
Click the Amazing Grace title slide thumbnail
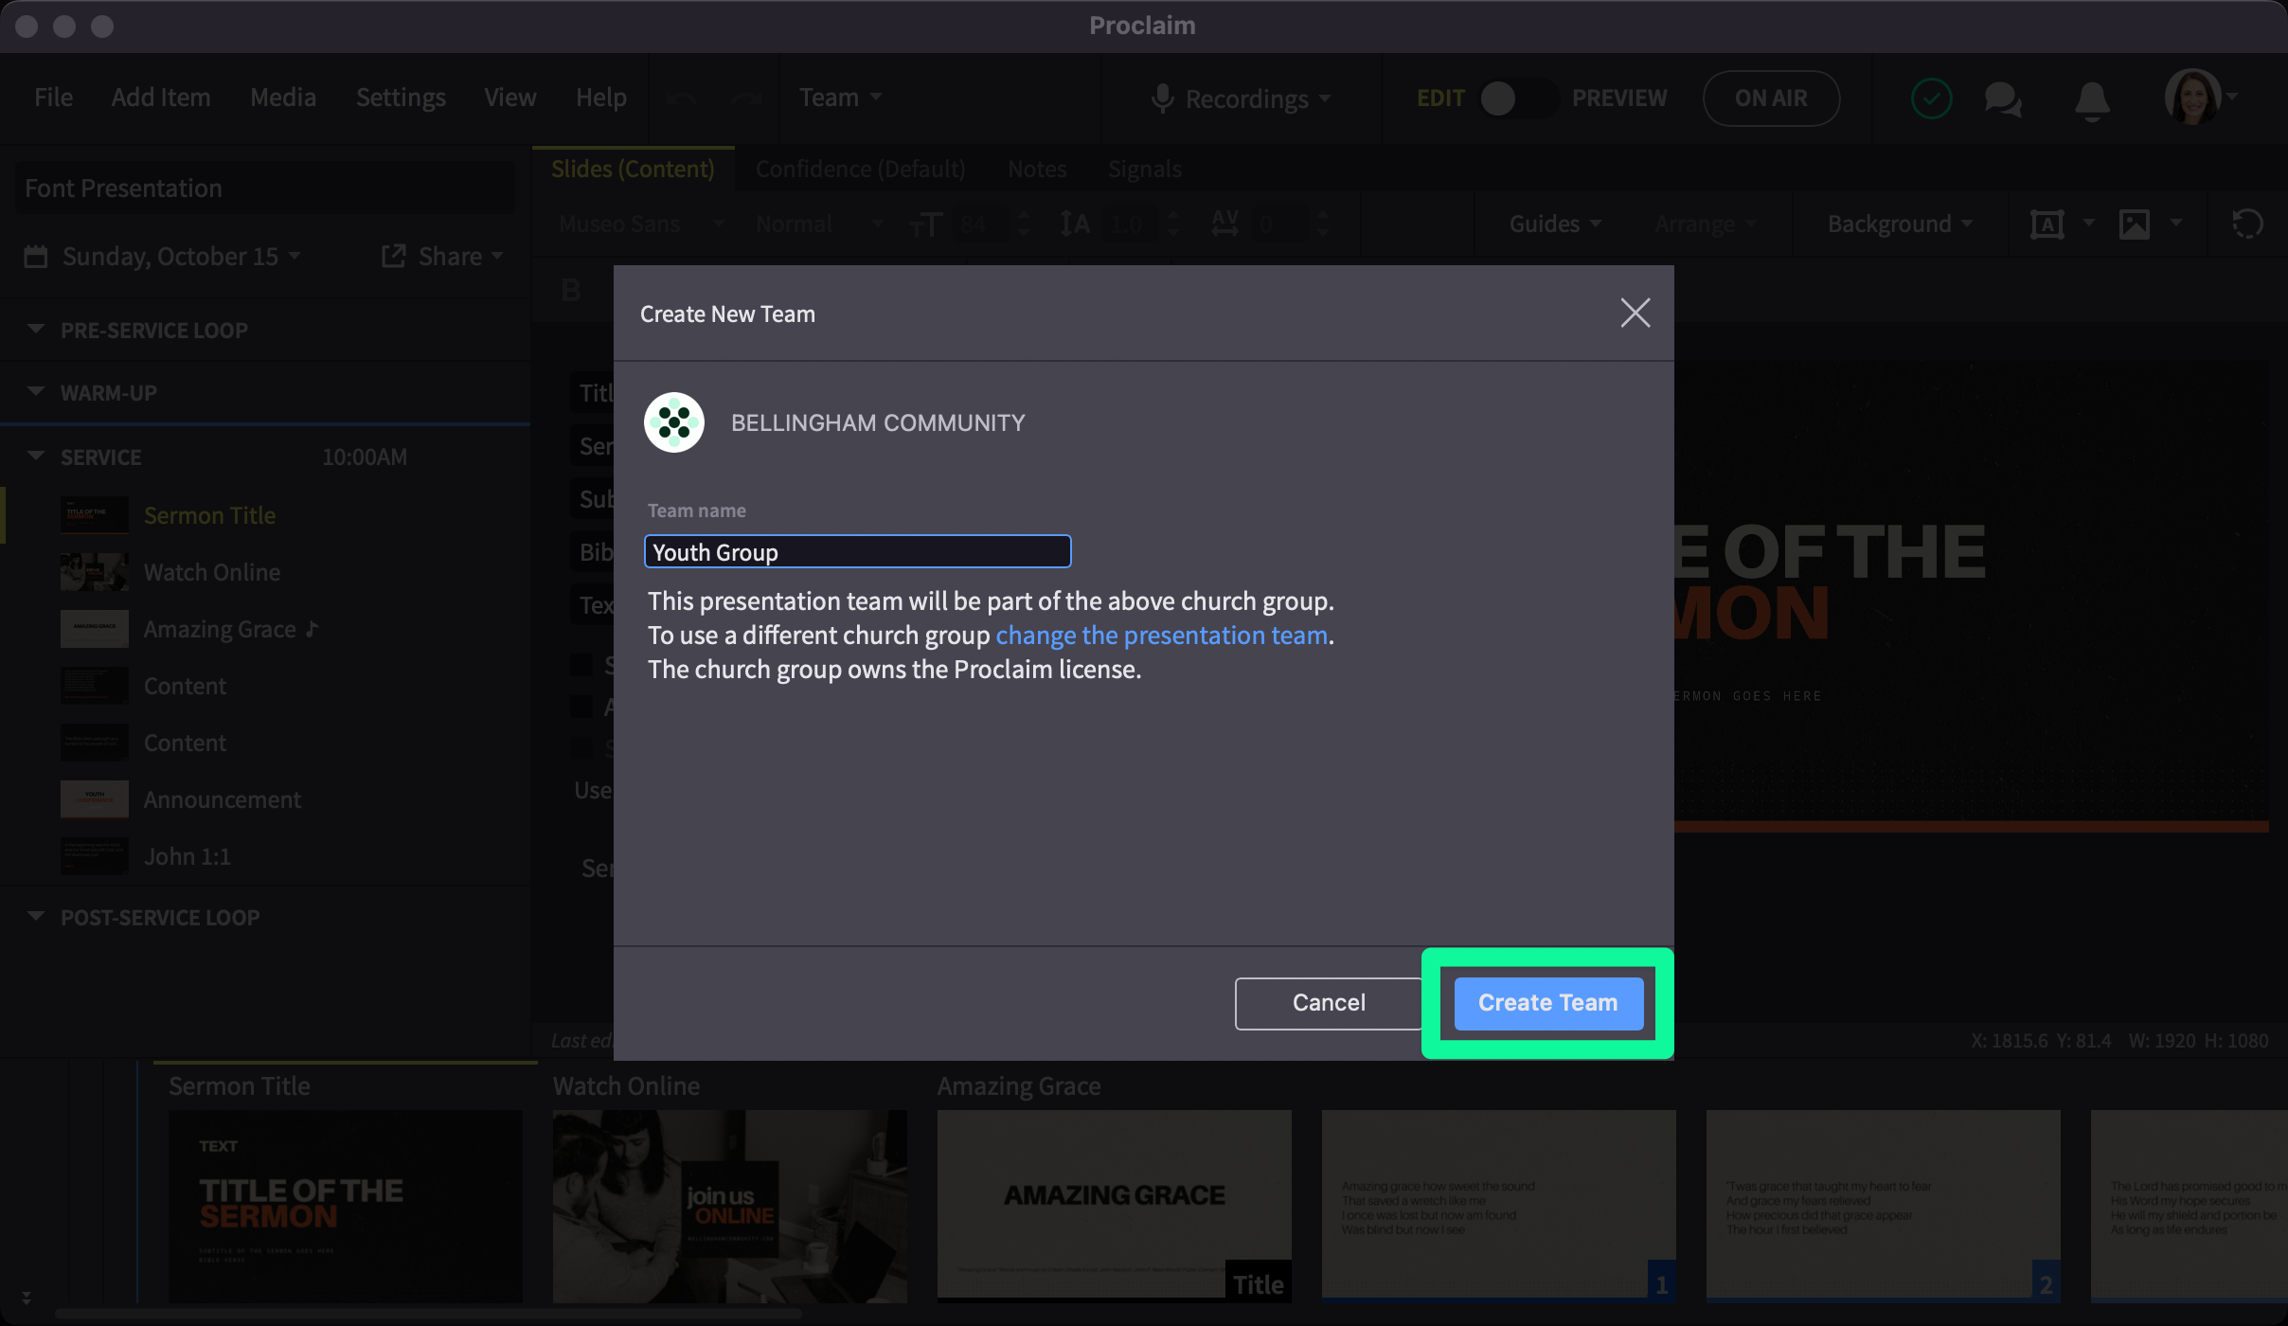[x=1115, y=1205]
